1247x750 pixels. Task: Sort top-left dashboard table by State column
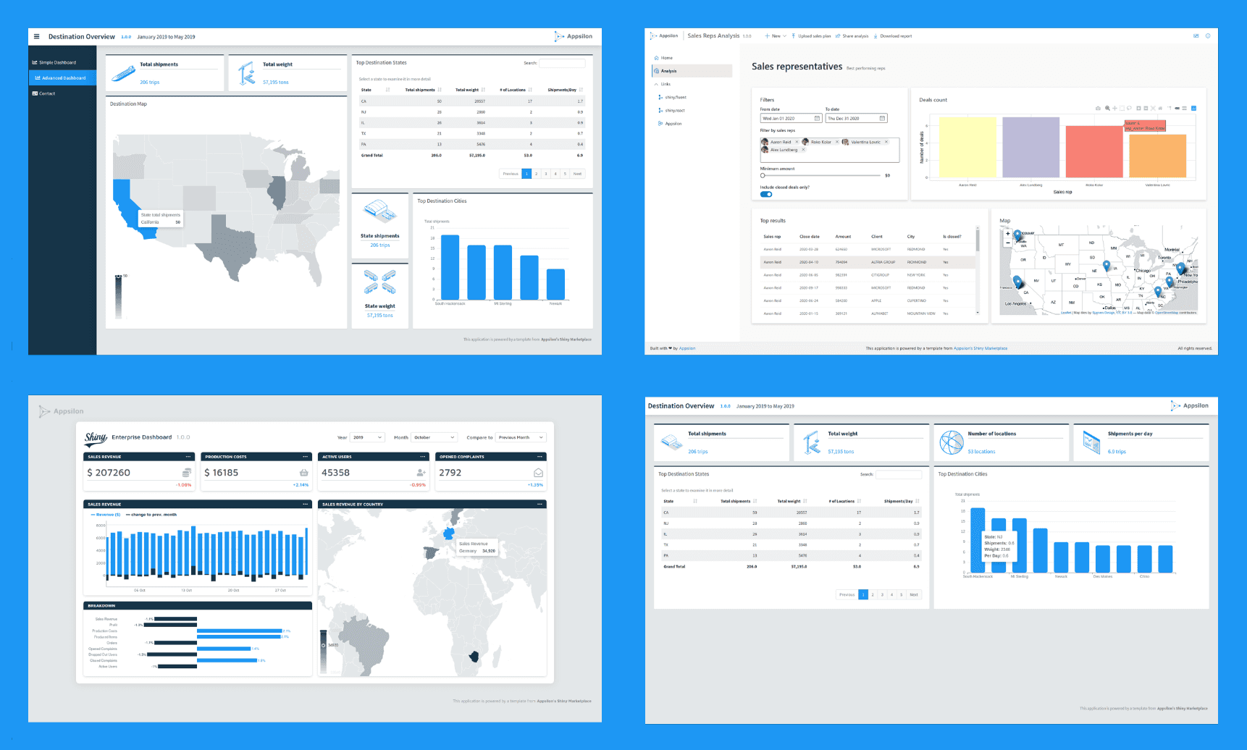tap(375, 90)
